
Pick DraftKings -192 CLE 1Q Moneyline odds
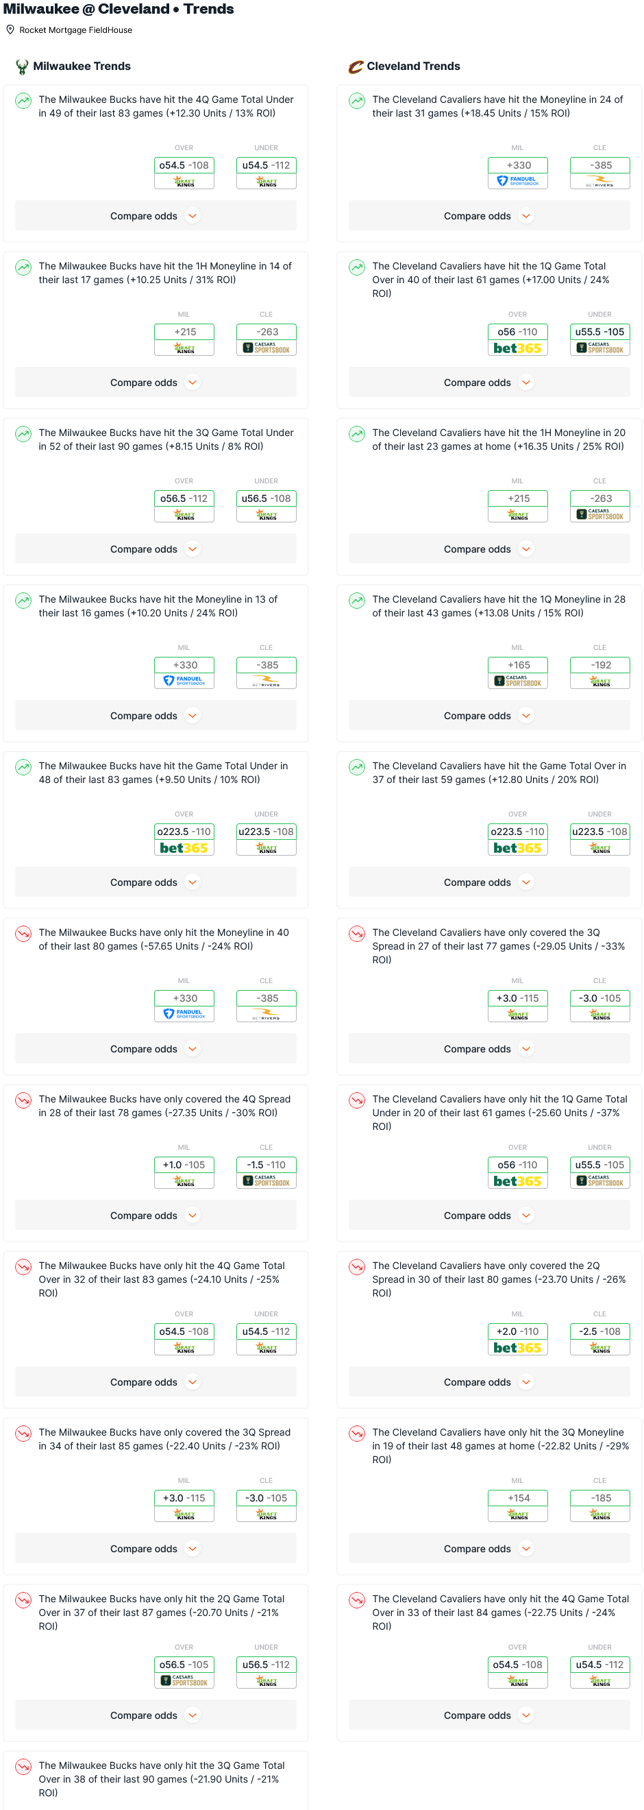coord(599,673)
